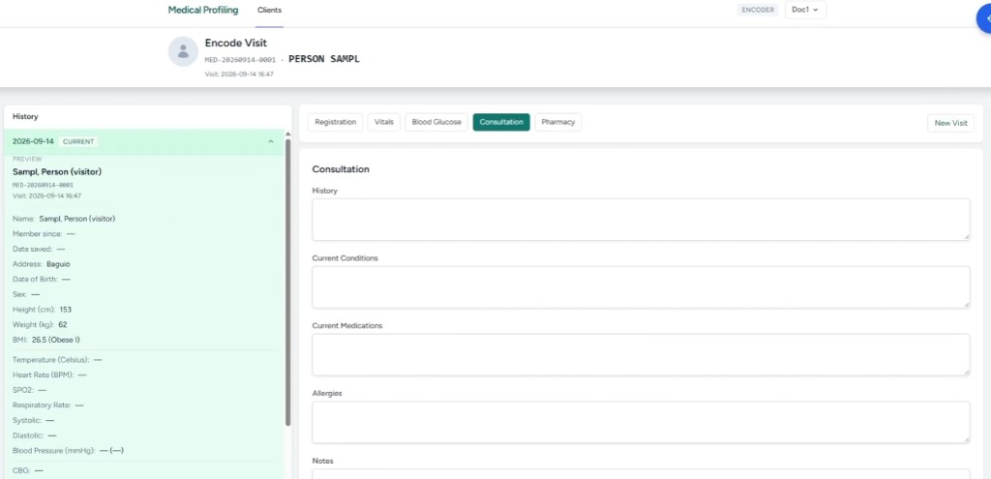Focus the History text area
This screenshot has width=991, height=479.
click(x=641, y=220)
